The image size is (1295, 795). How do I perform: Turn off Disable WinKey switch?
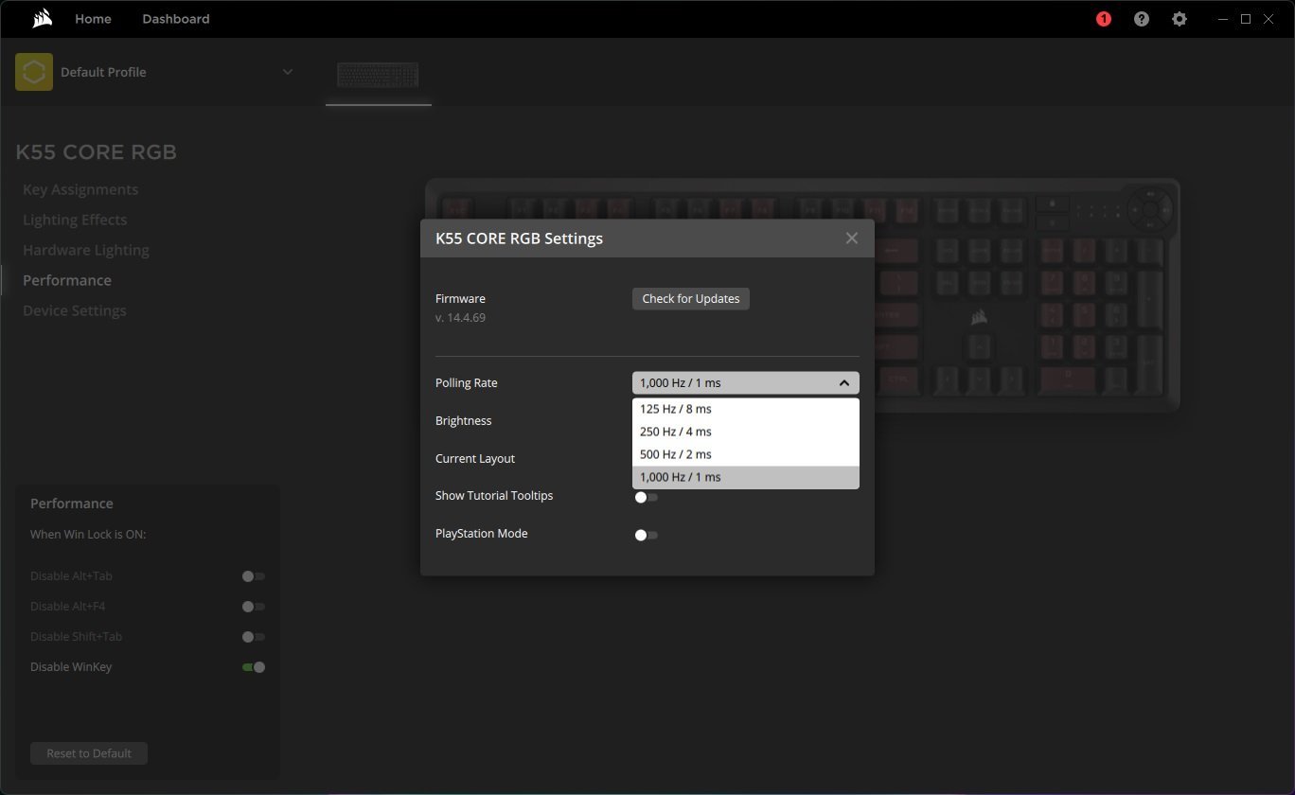[254, 667]
